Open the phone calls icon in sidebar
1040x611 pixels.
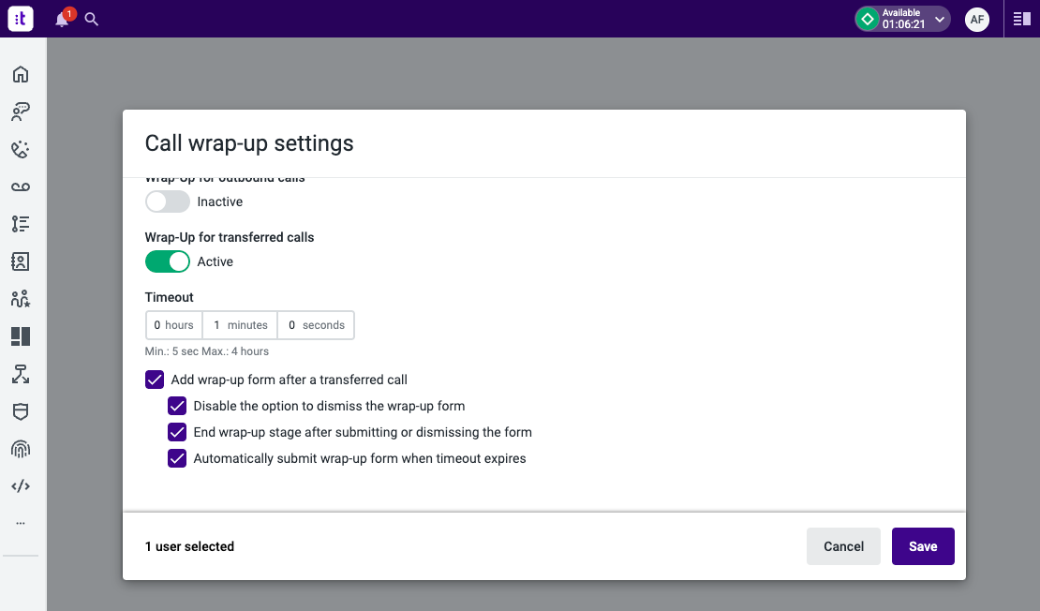coord(21,150)
